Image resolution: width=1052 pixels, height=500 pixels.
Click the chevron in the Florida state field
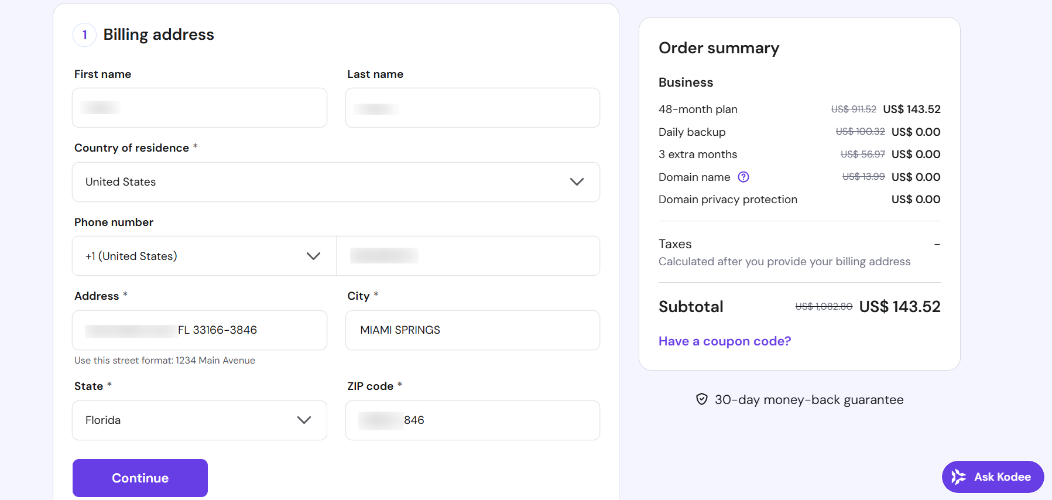pyautogui.click(x=304, y=420)
